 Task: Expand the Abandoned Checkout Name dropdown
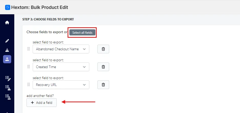(61, 49)
